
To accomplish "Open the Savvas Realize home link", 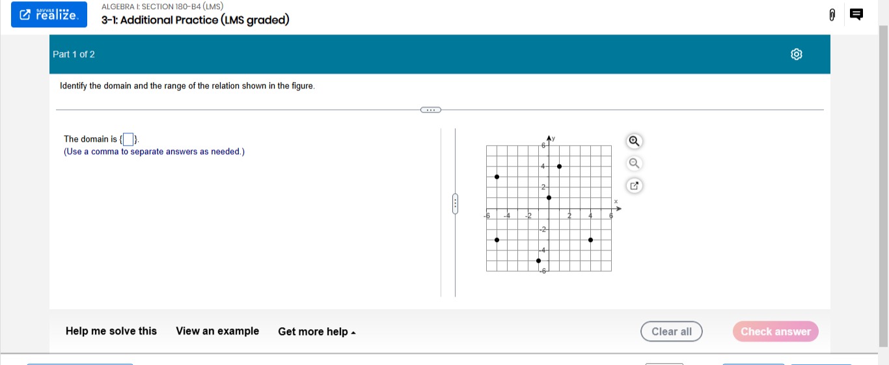I will pos(49,14).
